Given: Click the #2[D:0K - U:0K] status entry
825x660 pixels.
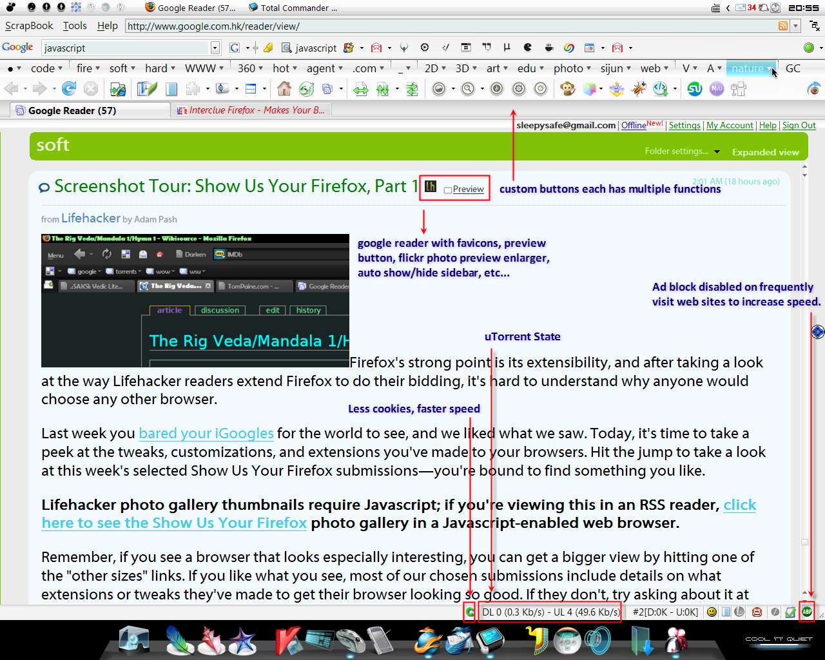Looking at the screenshot, I should click(665, 612).
